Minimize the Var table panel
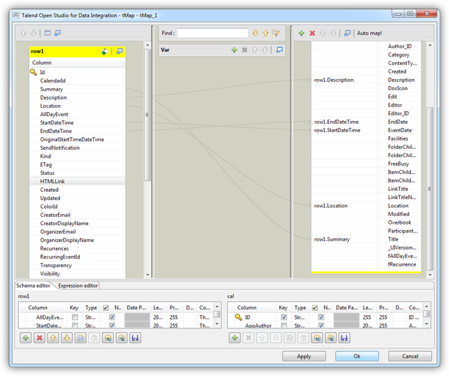This screenshot has width=449, height=376. coord(279,50)
